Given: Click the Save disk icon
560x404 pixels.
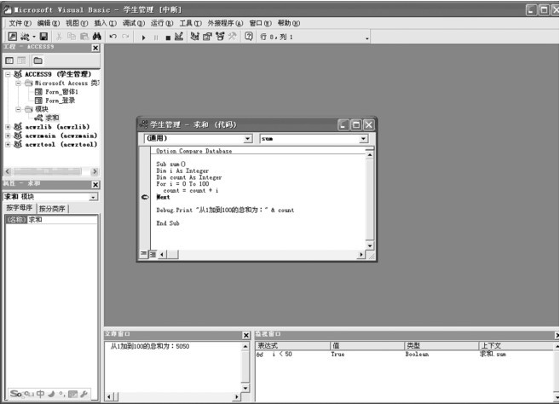Looking at the screenshot, I should pos(43,37).
